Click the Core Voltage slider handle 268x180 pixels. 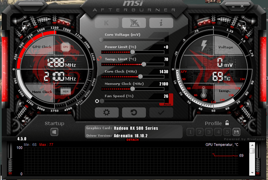pyautogui.click(x=101, y=40)
